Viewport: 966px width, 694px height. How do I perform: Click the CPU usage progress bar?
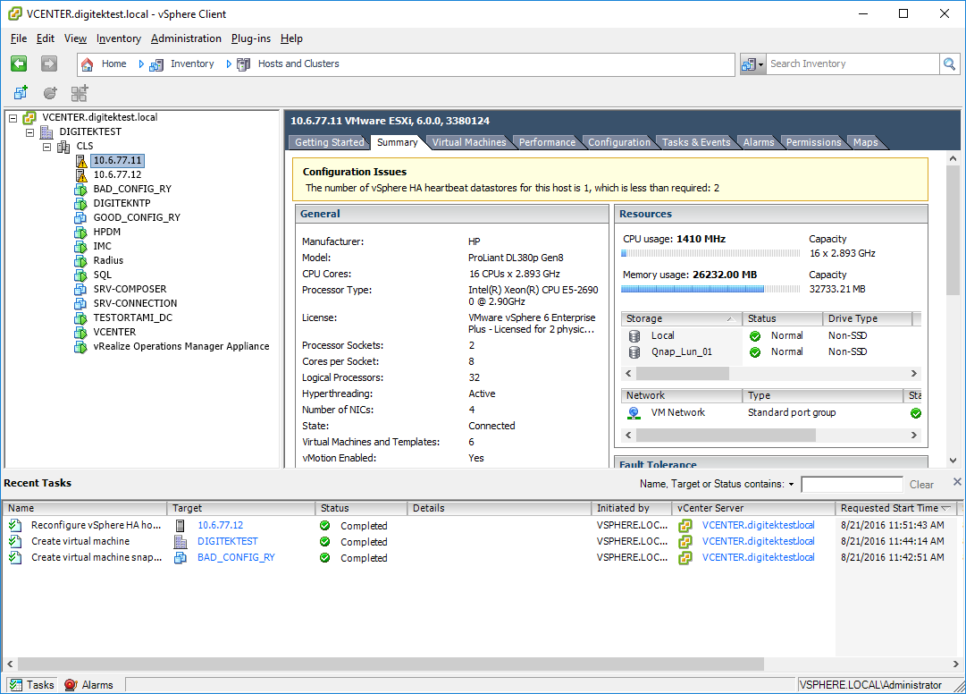pos(710,253)
